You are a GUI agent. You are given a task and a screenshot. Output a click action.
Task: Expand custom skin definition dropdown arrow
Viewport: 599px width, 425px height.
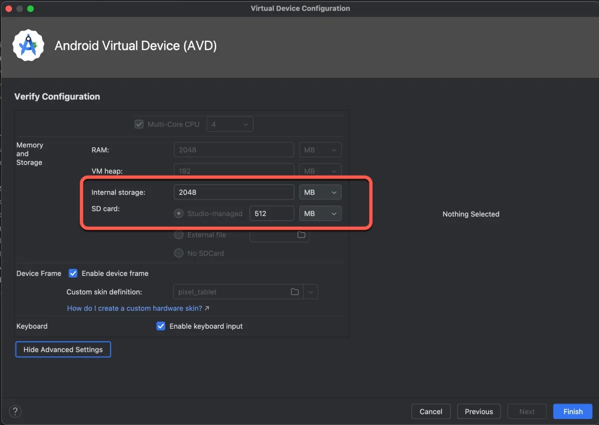pyautogui.click(x=311, y=292)
